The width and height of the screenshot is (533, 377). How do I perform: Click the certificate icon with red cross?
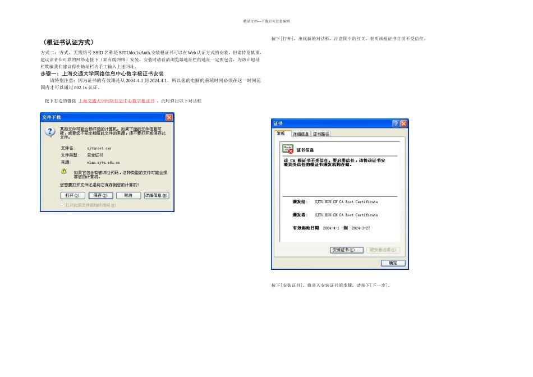(x=288, y=149)
